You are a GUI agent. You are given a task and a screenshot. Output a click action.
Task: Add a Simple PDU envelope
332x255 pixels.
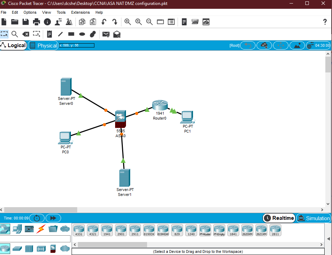(106, 34)
